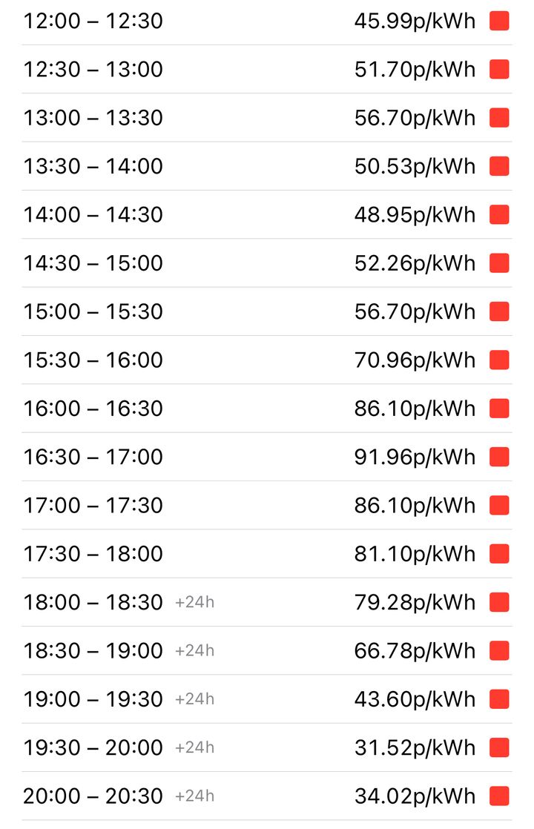
Task: Click the +24h label on 19:00 – 19:30
Action: (194, 699)
